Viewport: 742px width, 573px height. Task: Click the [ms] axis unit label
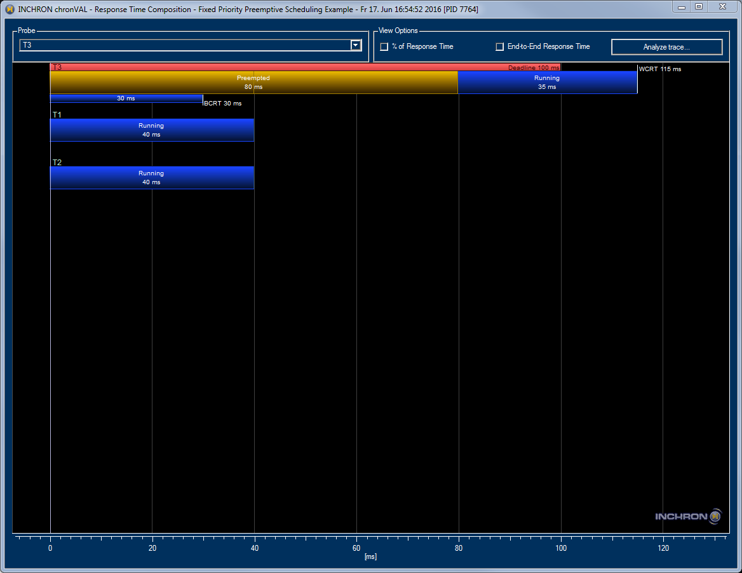[370, 556]
